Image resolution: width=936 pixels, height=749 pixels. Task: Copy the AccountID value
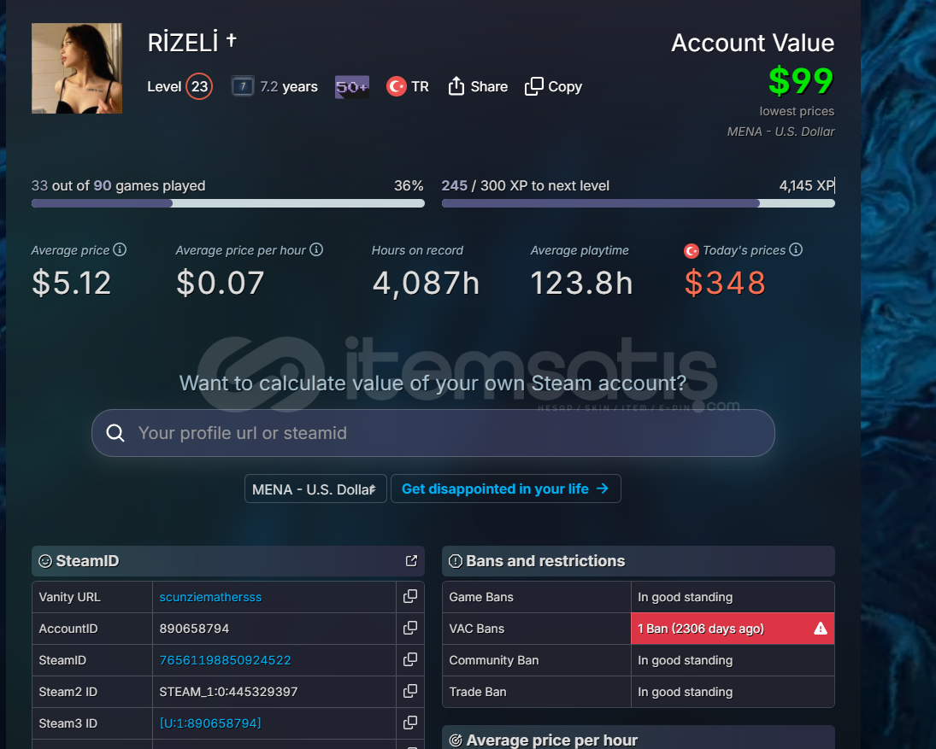[x=410, y=628]
